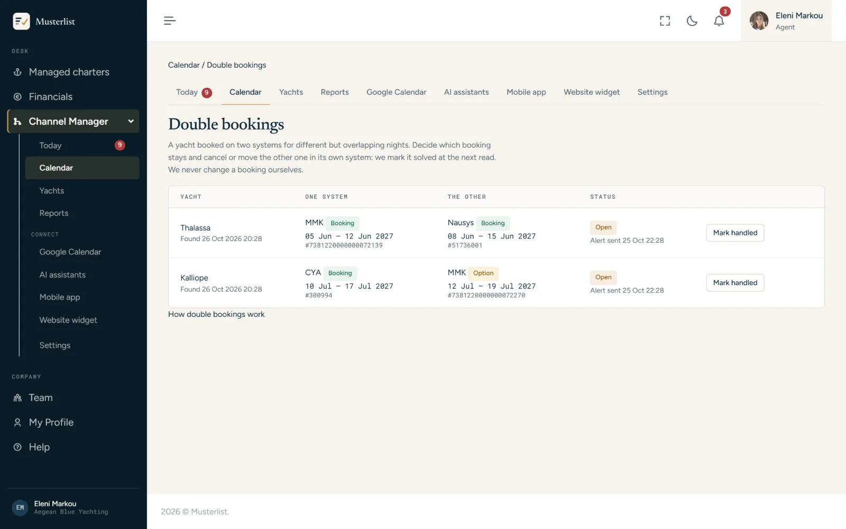Open Eleni Markou profile menu
Image resolution: width=846 pixels, height=529 pixels.
point(786,21)
